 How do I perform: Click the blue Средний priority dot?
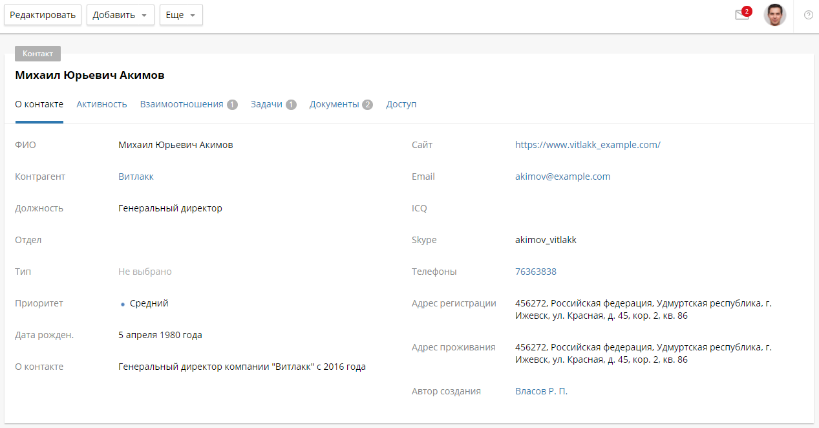click(123, 304)
